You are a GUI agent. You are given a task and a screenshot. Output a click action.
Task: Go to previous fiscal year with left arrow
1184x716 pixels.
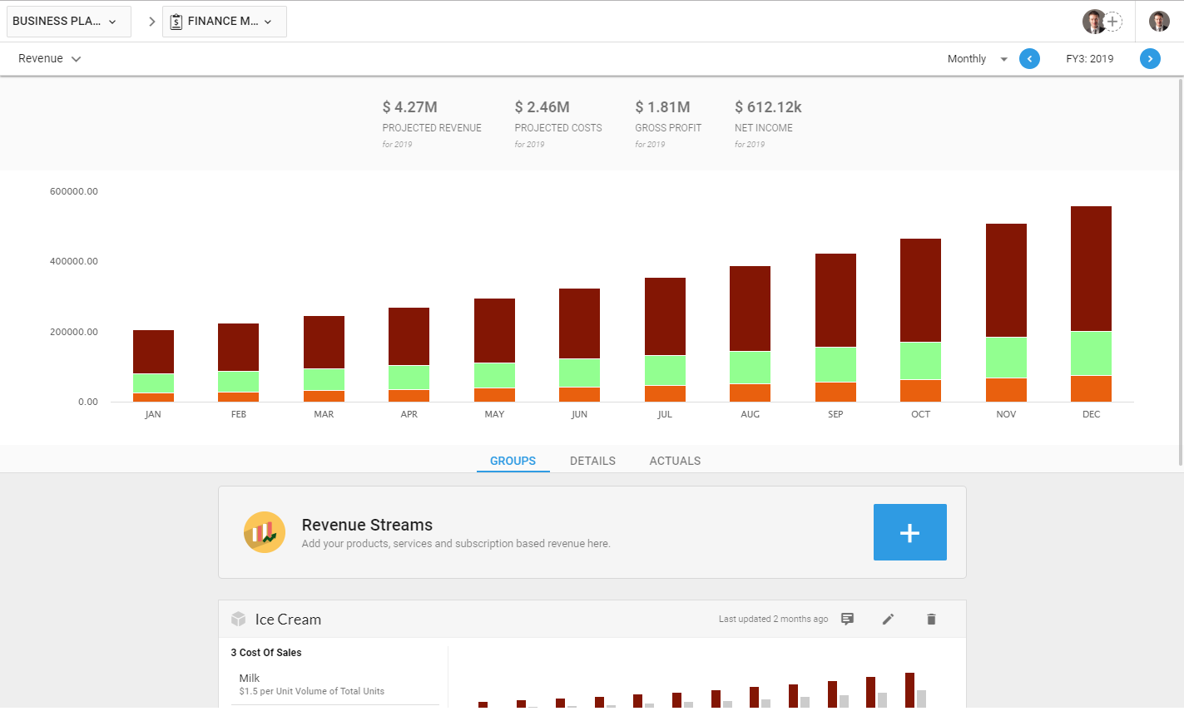(x=1029, y=58)
